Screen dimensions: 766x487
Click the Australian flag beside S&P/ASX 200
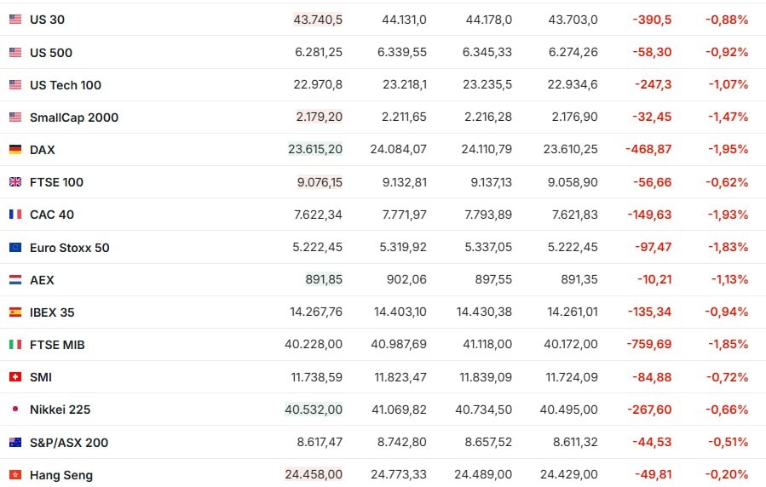coord(15,442)
